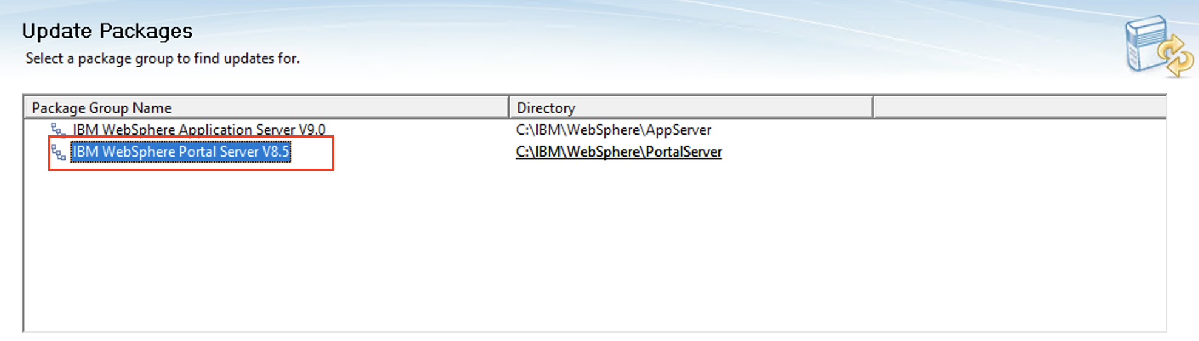Viewport: 1199px width, 341px height.
Task: Click the 'Select a package group' instruction text
Action: tap(163, 59)
